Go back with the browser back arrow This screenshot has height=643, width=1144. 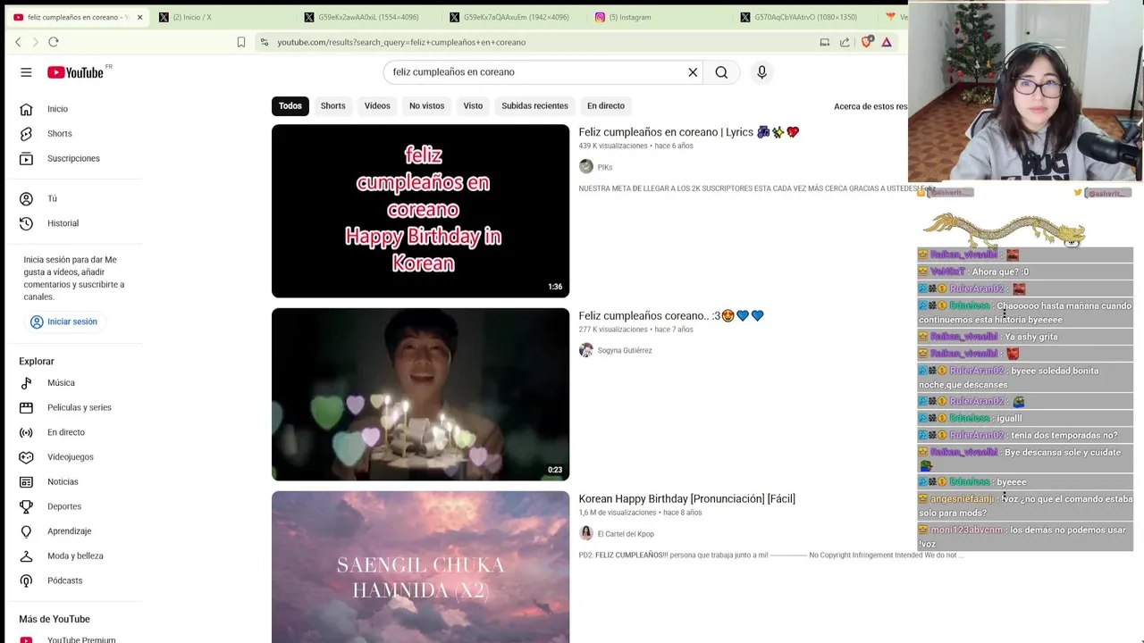point(18,42)
